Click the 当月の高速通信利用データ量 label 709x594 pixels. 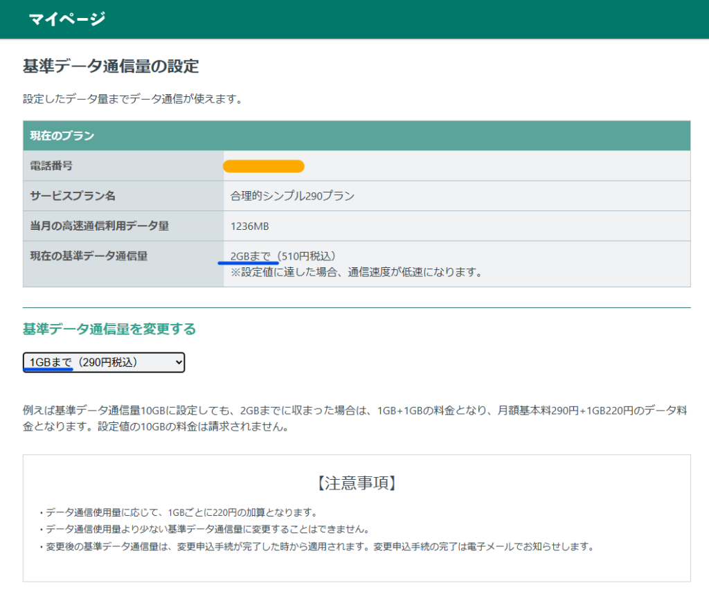pos(100,226)
